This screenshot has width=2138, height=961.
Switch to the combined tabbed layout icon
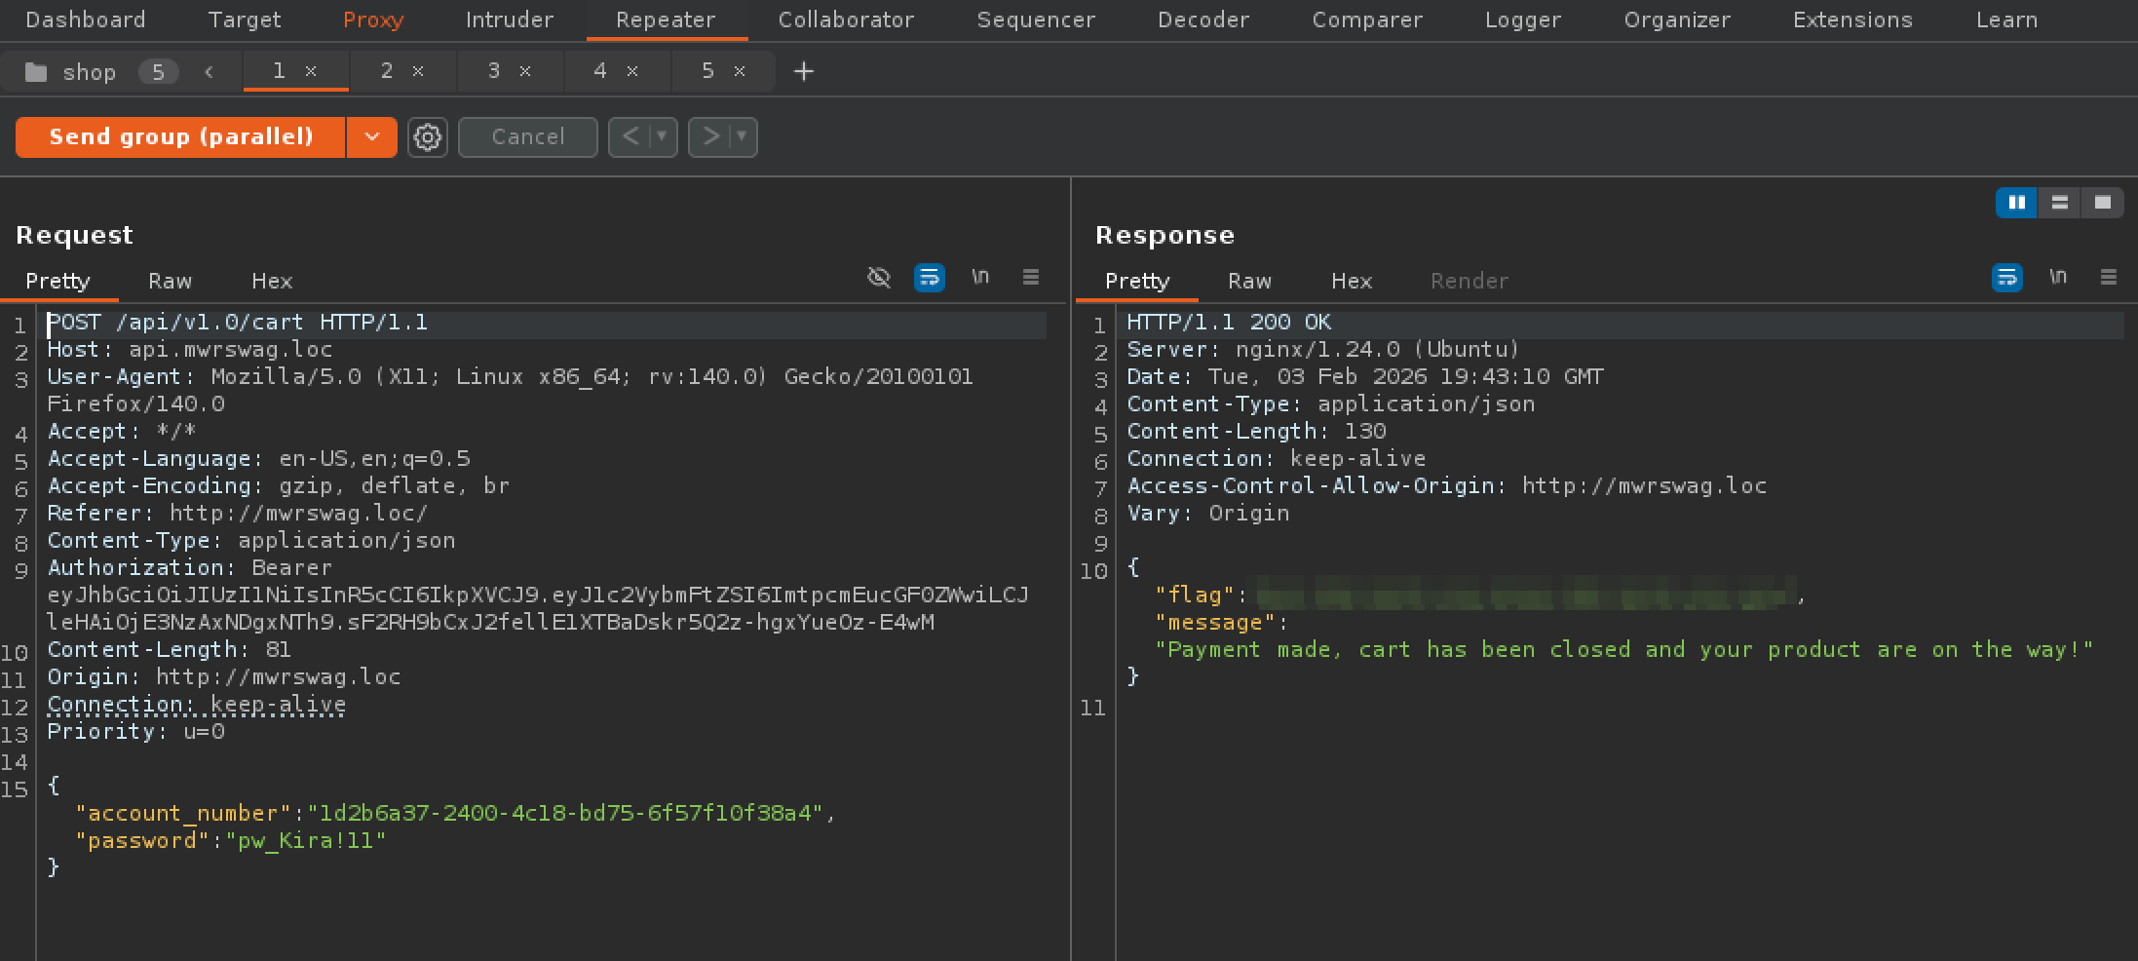coord(2102,203)
